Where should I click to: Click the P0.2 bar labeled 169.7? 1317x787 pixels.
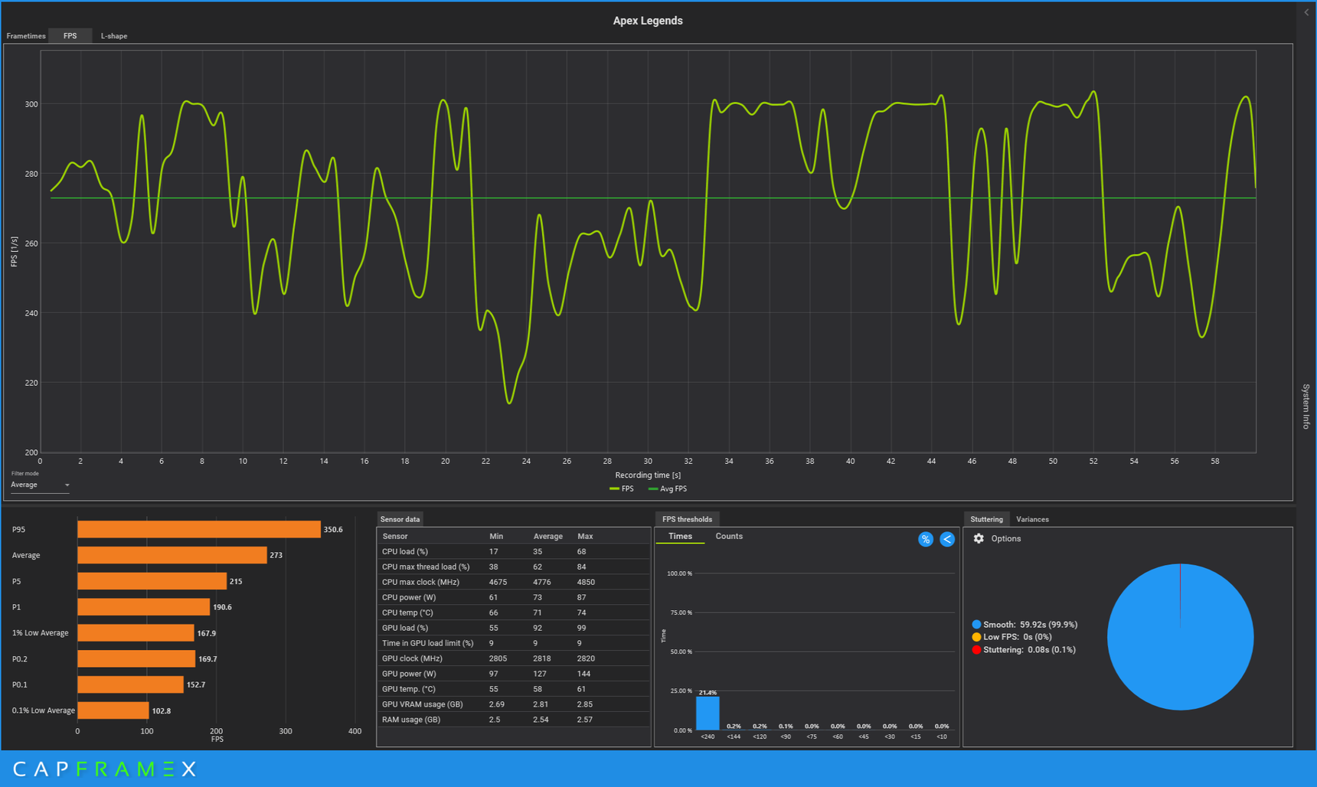136,659
